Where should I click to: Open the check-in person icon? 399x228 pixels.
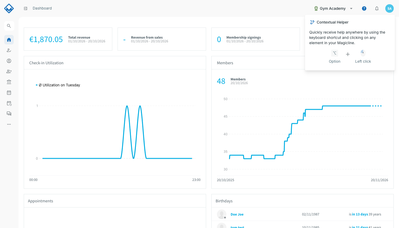point(9,50)
